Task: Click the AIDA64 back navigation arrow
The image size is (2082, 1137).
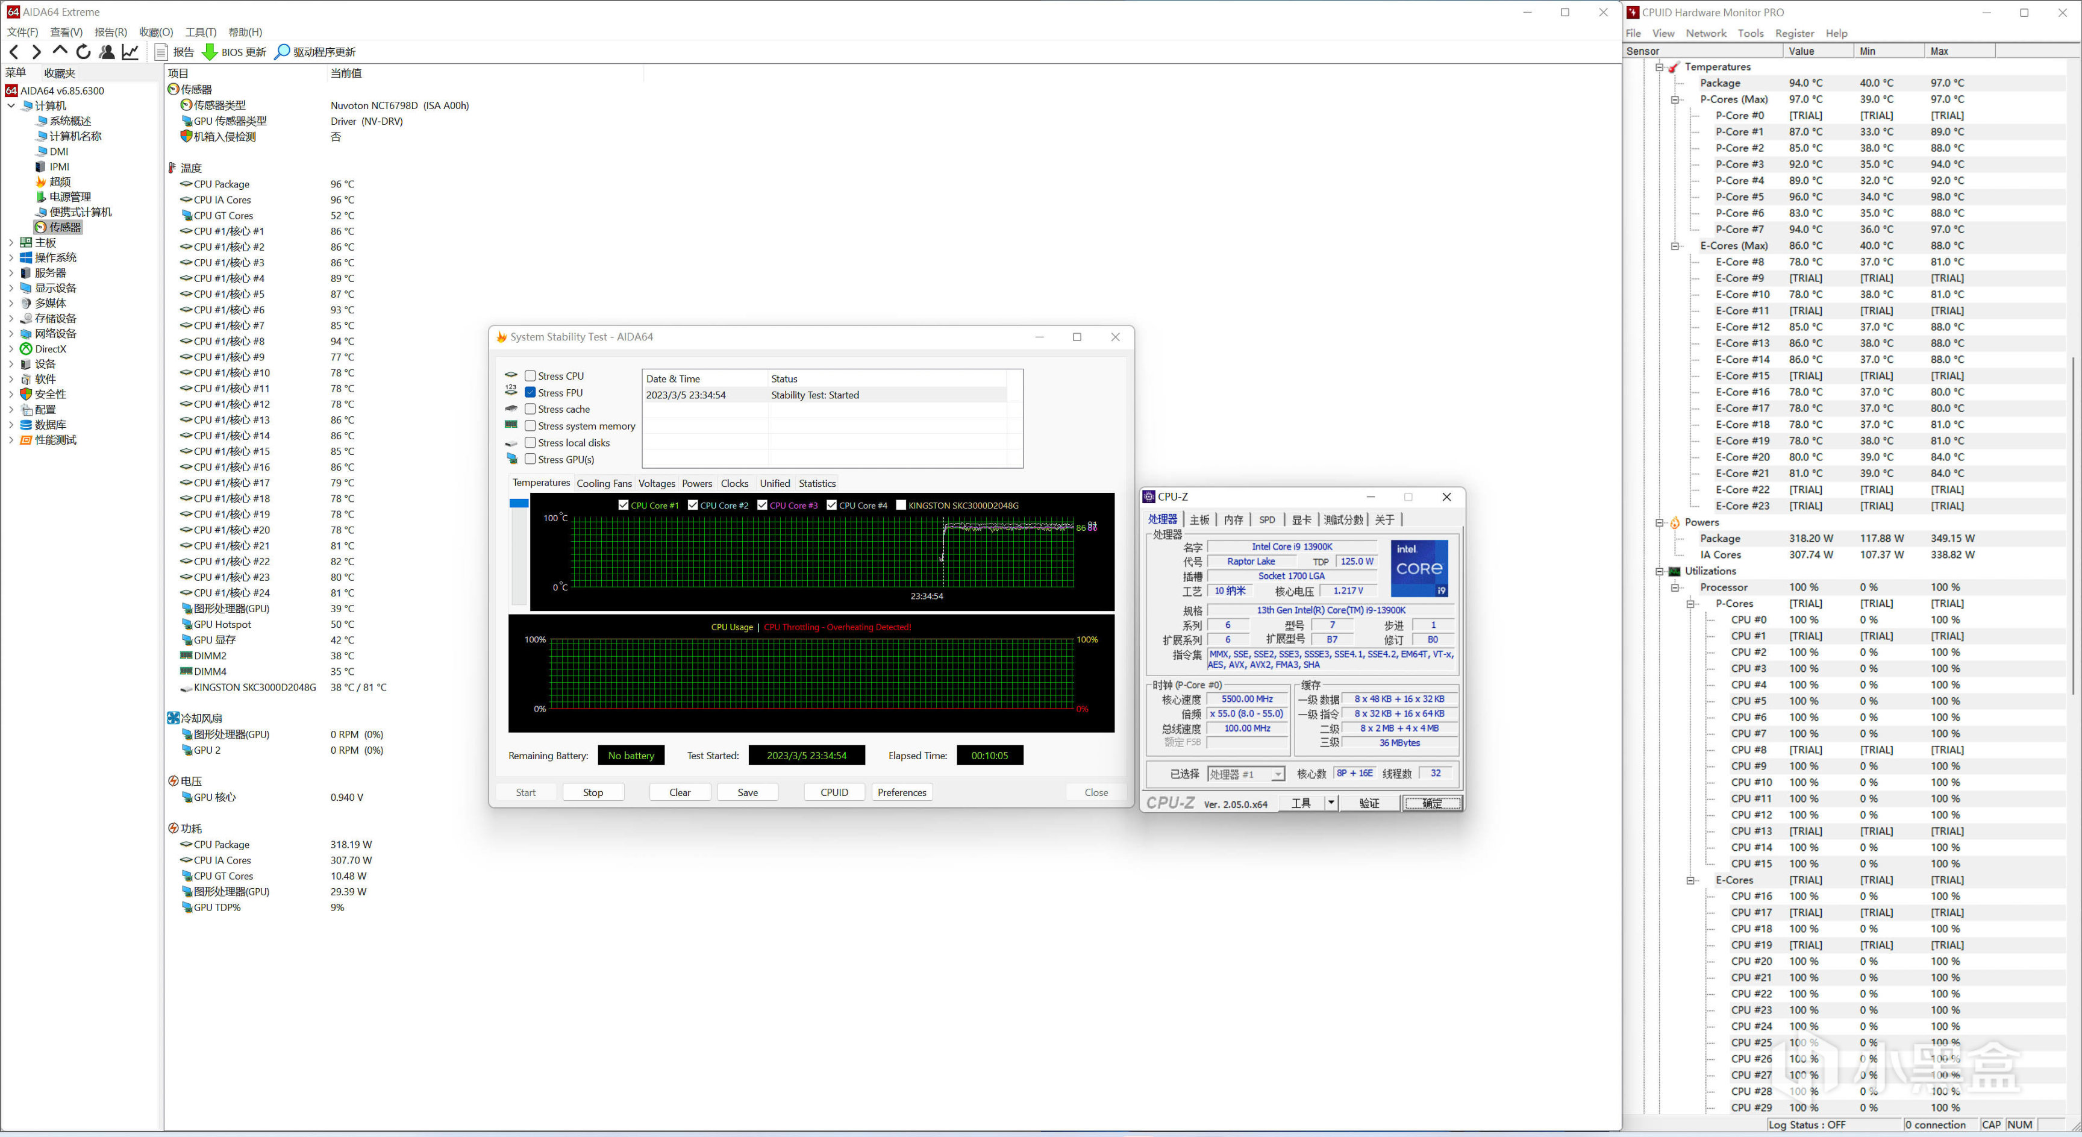Action: (x=14, y=52)
